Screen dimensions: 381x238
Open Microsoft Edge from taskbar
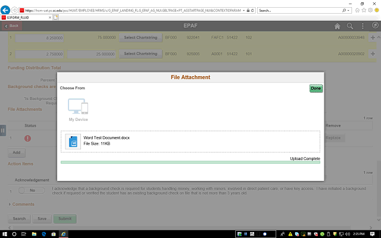pyautogui.click(x=43, y=234)
